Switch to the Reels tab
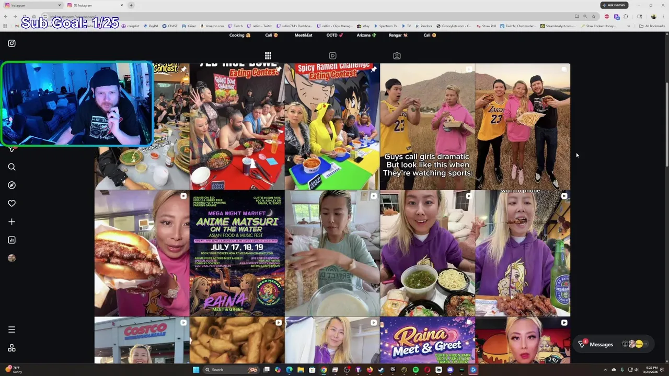 point(332,56)
